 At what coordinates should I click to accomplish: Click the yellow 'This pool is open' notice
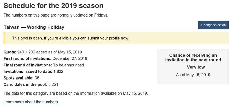pos(71,38)
